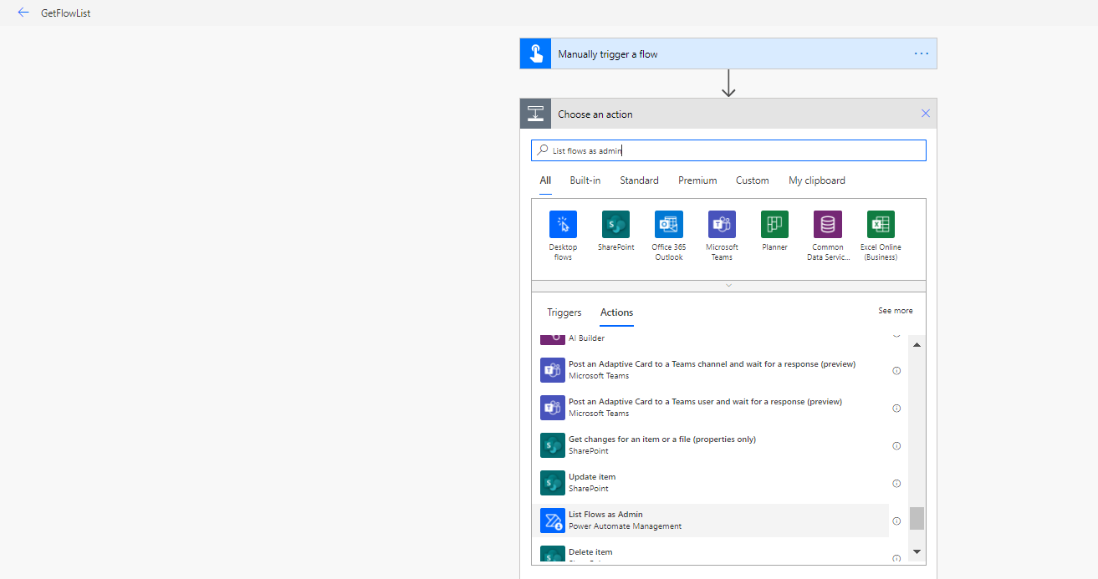The width and height of the screenshot is (1098, 579).
Task: Click the action search input field
Action: click(728, 150)
